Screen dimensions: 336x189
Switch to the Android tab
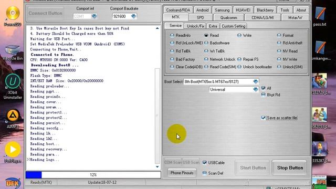pos(202,10)
